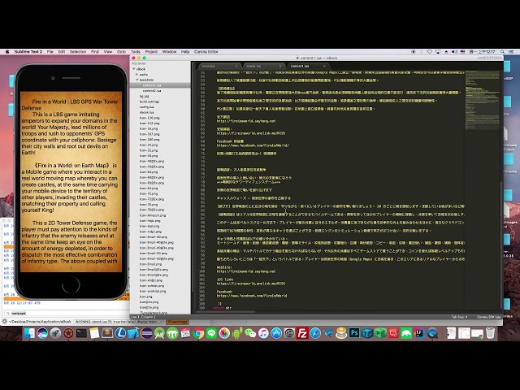Open Safari from the Dock

tap(315, 333)
